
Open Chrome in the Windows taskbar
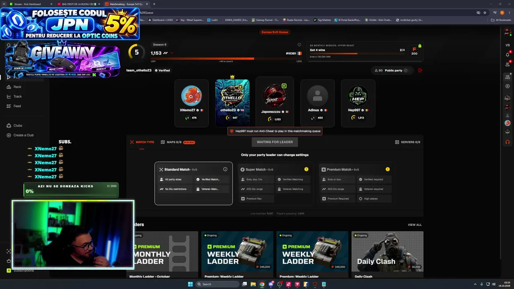click(262, 284)
